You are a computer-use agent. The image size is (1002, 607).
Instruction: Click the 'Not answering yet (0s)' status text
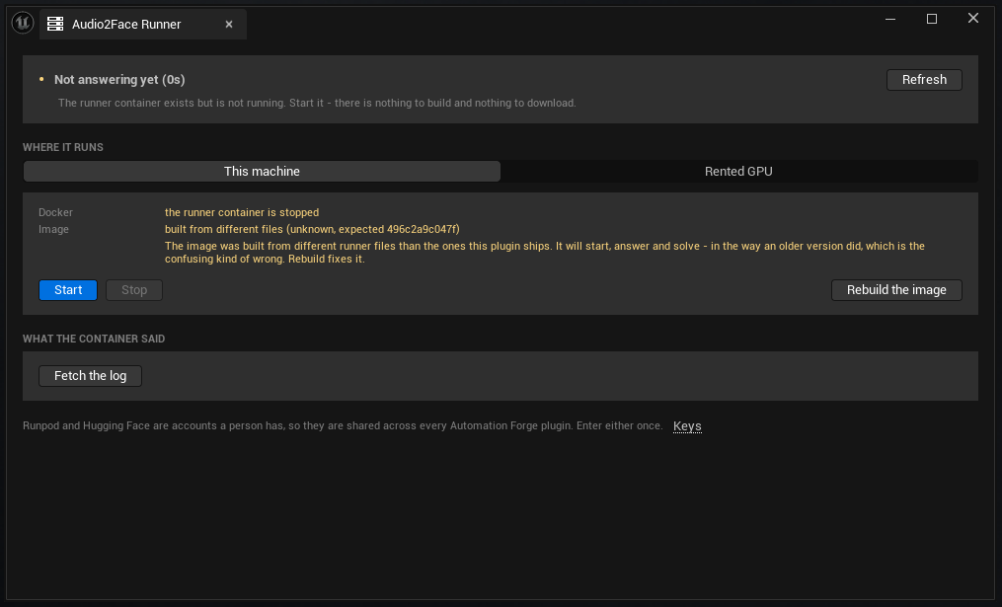point(119,80)
